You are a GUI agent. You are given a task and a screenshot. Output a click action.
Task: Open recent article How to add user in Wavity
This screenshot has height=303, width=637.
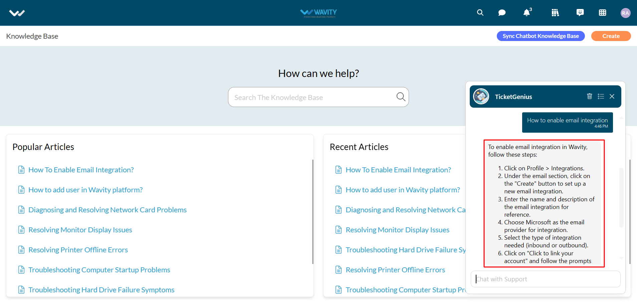click(403, 190)
